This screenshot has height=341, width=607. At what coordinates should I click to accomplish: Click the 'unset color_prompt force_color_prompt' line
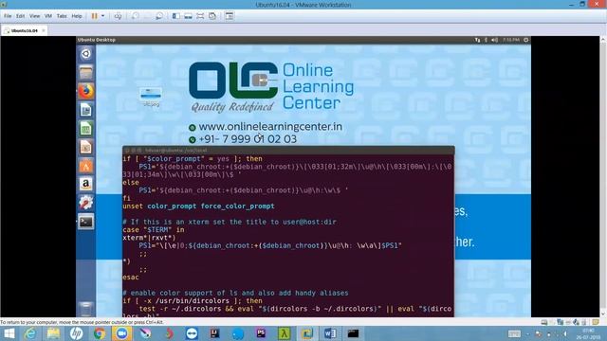[198, 206]
